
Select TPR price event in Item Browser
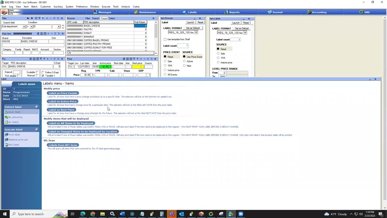tap(165, 66)
